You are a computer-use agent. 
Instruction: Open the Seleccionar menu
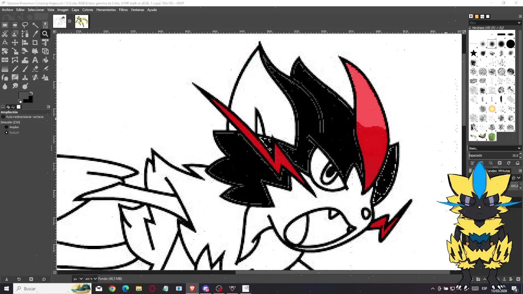pyautogui.click(x=36, y=10)
